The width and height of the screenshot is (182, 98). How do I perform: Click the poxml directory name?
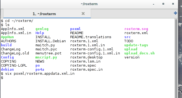pyautogui.click(x=76, y=29)
